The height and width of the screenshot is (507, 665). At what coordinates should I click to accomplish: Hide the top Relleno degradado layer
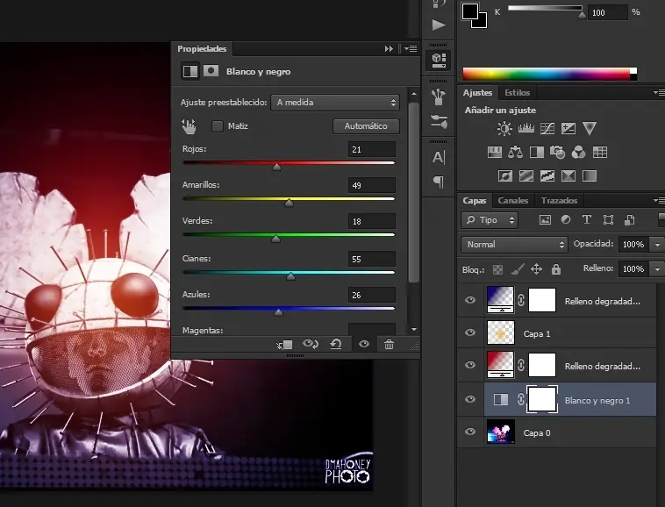pos(470,300)
